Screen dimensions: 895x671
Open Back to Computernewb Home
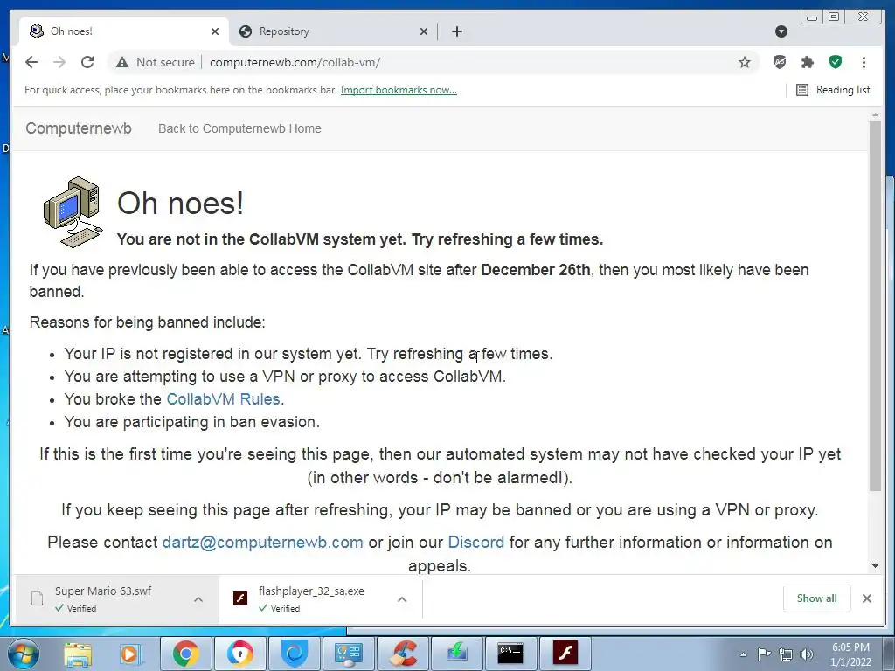(239, 128)
